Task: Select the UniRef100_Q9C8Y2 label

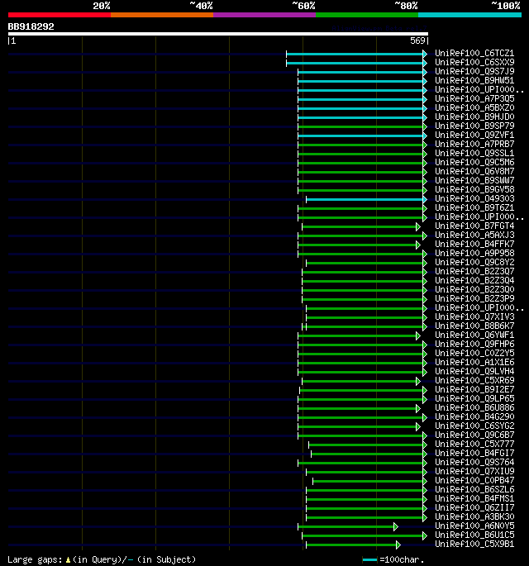Action: (474, 263)
